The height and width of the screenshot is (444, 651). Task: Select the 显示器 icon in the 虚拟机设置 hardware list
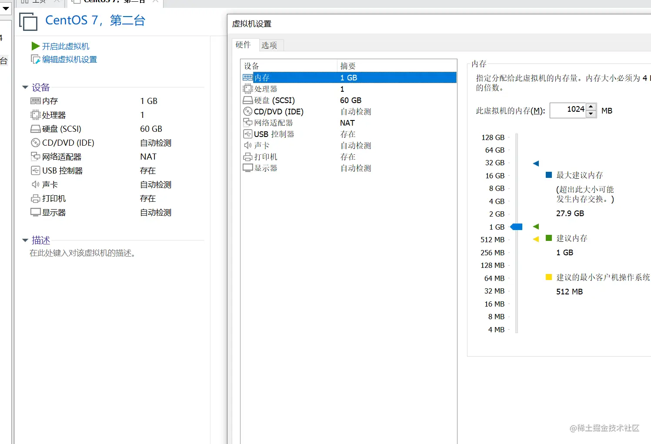coord(248,168)
